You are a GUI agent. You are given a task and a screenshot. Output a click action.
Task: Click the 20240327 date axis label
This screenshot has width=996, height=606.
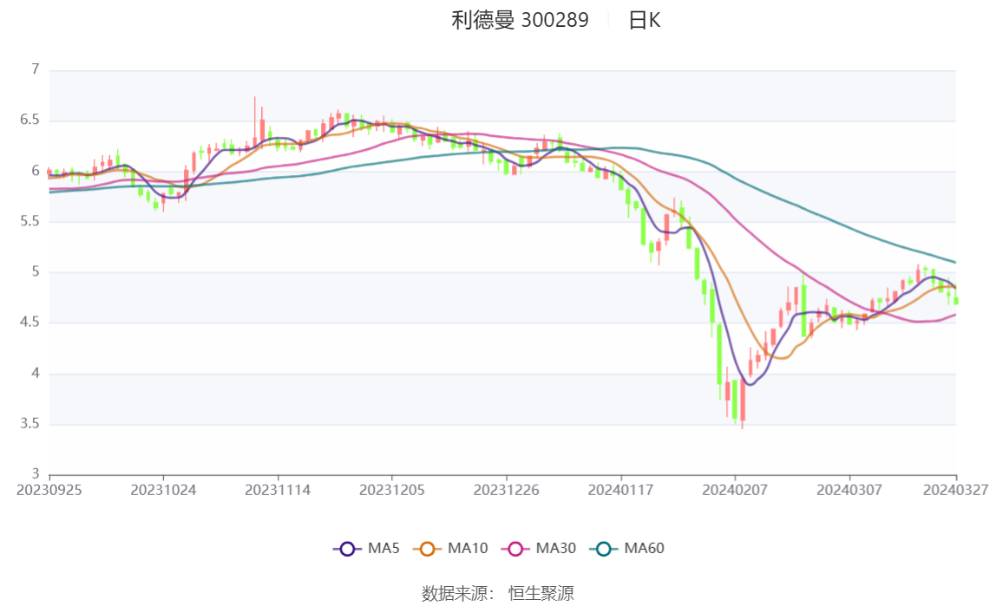click(x=955, y=491)
